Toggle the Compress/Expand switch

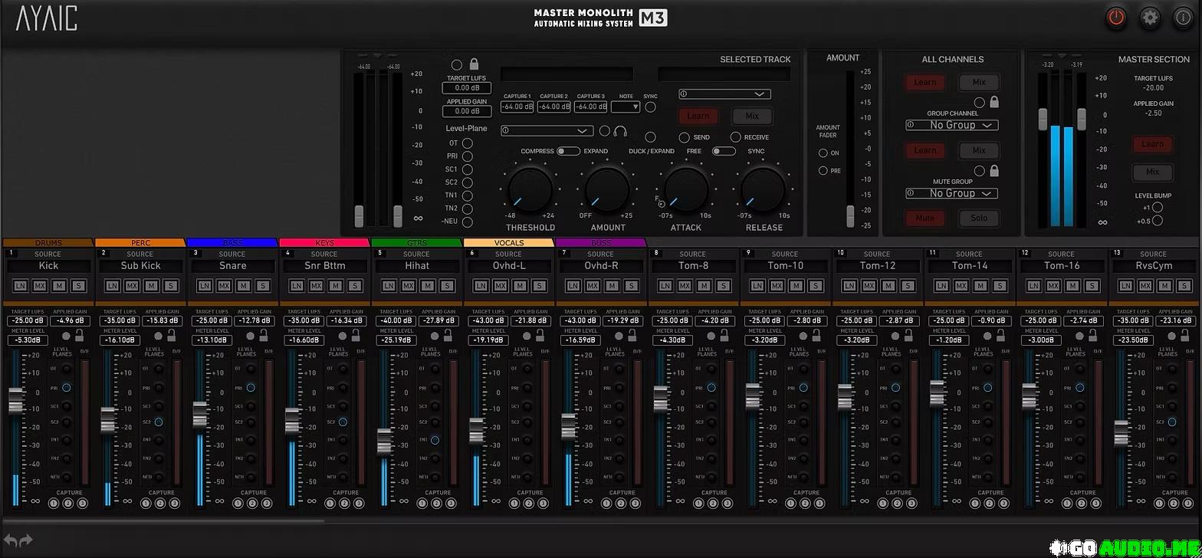(568, 151)
